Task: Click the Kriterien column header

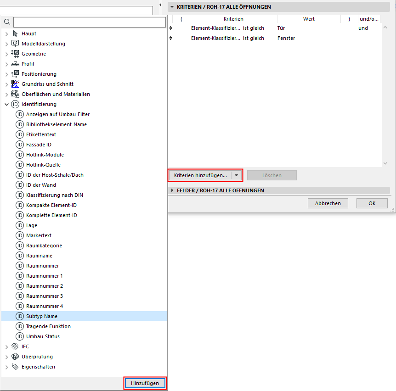Action: (x=234, y=19)
